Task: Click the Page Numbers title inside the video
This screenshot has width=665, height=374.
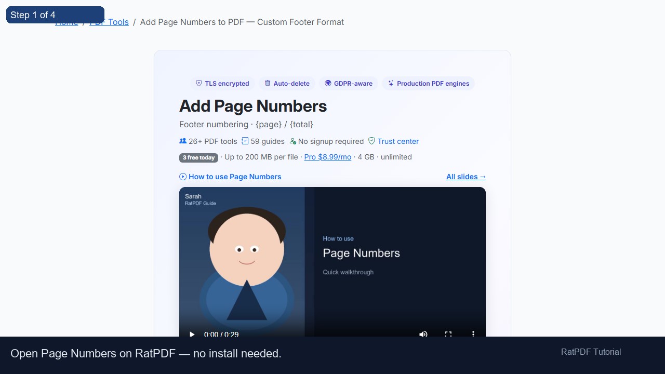Action: coord(361,253)
